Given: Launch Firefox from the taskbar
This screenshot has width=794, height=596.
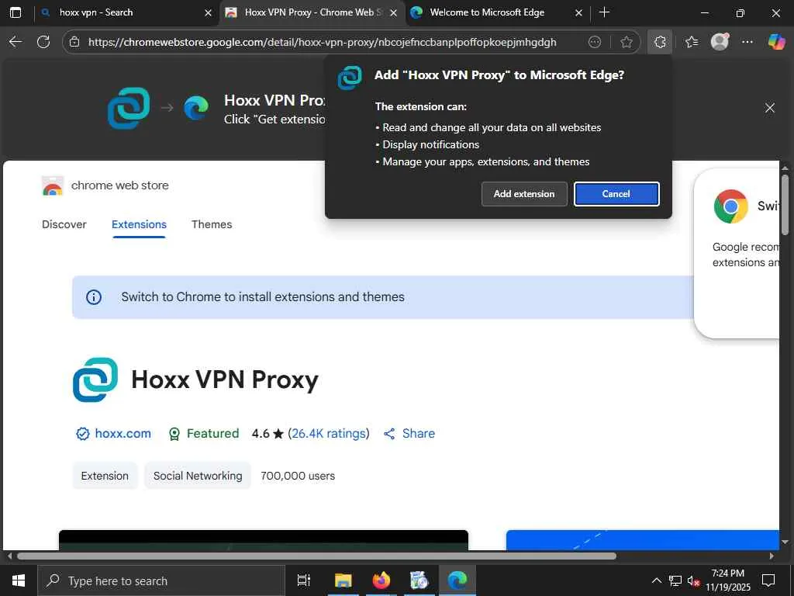Looking at the screenshot, I should click(x=381, y=580).
